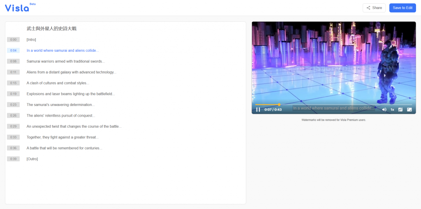The width and height of the screenshot is (421, 209).
Task: Select 'A clash of cultures' line
Action: (x=58, y=83)
